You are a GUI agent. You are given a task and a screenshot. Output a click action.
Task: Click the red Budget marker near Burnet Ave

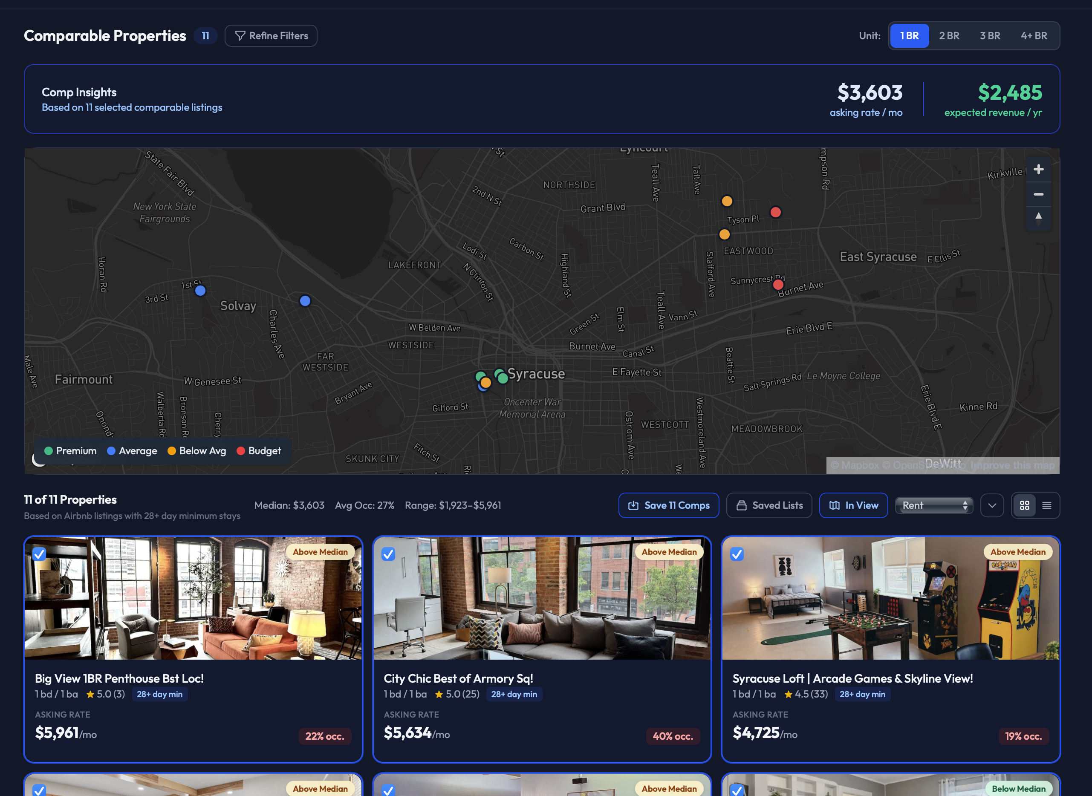(778, 285)
